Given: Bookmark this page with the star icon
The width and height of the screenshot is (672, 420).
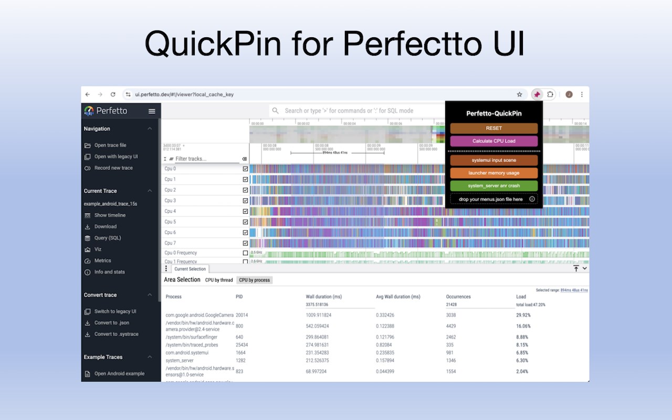Looking at the screenshot, I should tap(520, 94).
